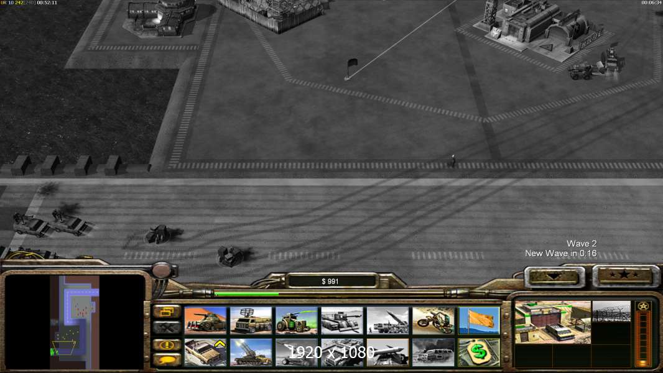Build a Combat Cycle motorbike
663x373 pixels.
(433, 321)
